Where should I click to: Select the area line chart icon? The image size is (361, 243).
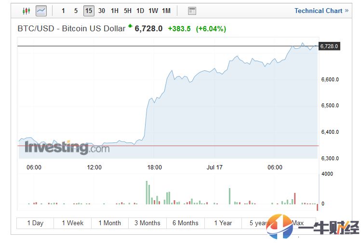[x=41, y=11]
